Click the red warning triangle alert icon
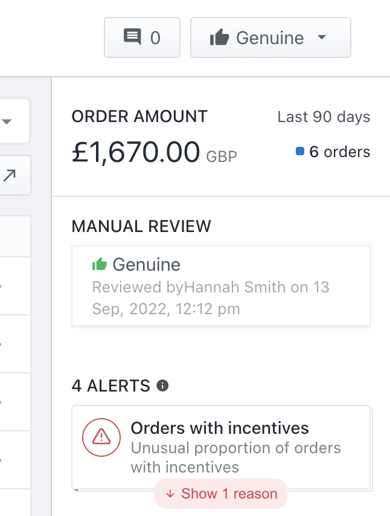The width and height of the screenshot is (390, 516). [101, 437]
